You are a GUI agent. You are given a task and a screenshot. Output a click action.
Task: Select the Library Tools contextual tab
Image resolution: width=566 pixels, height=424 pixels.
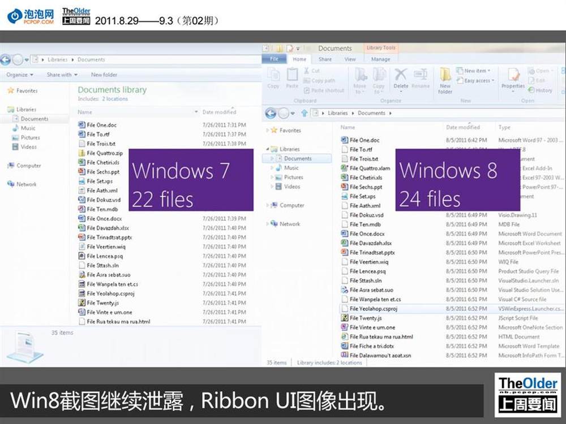381,47
